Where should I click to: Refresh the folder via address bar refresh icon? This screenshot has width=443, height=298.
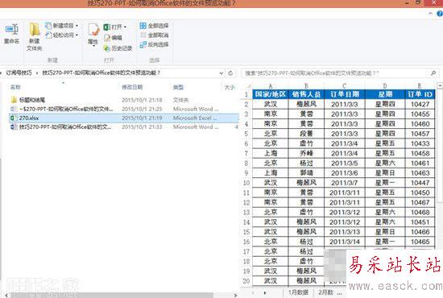point(230,72)
